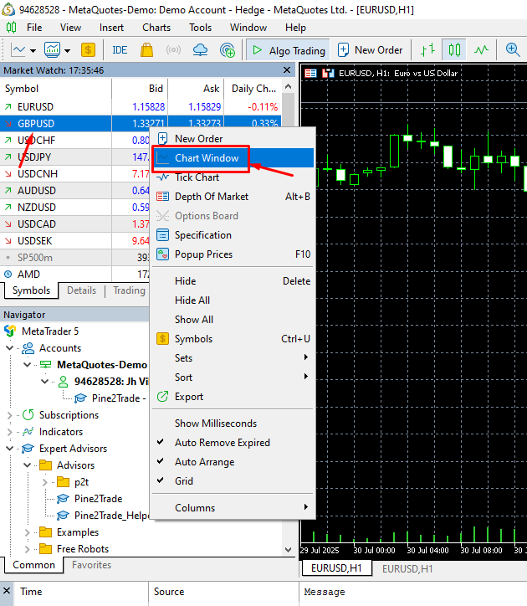The image size is (527, 606).
Task: Open Depth Of Market menu entry
Action: (233, 197)
